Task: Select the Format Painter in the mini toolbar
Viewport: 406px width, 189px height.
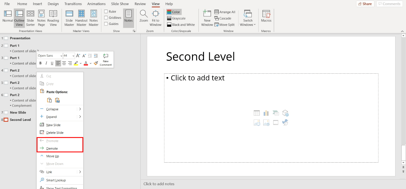Action: click(96, 63)
